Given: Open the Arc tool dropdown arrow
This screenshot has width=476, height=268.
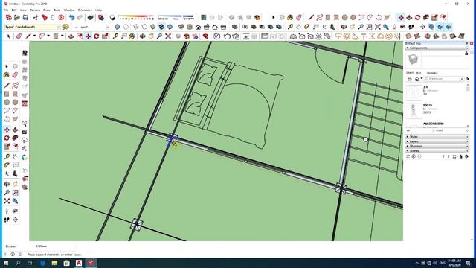Looking at the screenshot, I should pos(48,36).
